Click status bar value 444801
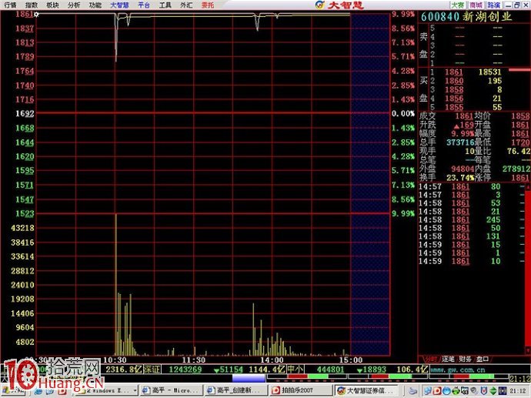Viewport: 531px width, 398px height. 330,370
